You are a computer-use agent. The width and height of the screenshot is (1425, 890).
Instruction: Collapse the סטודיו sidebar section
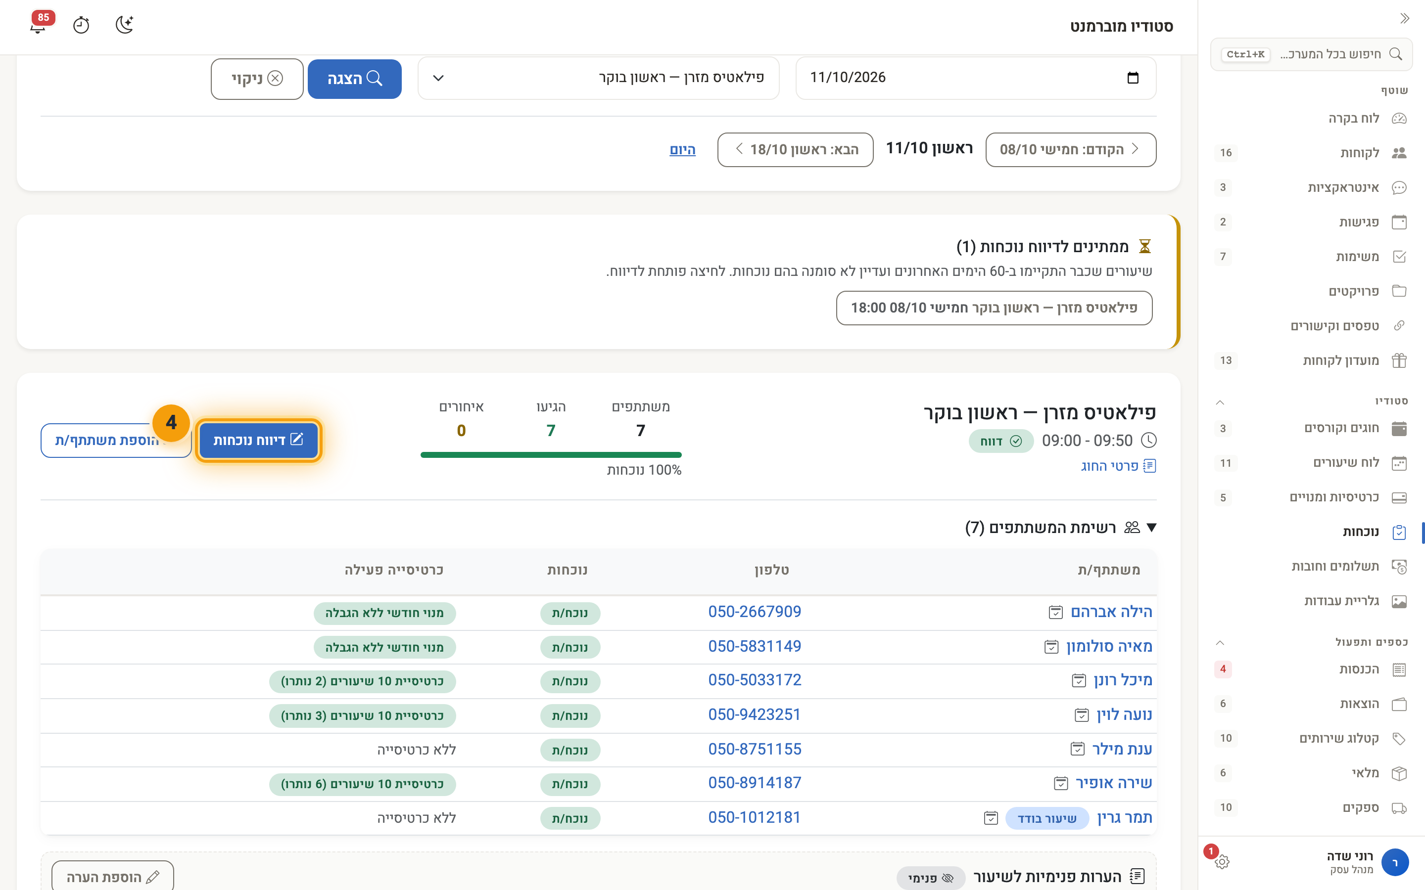1220,402
